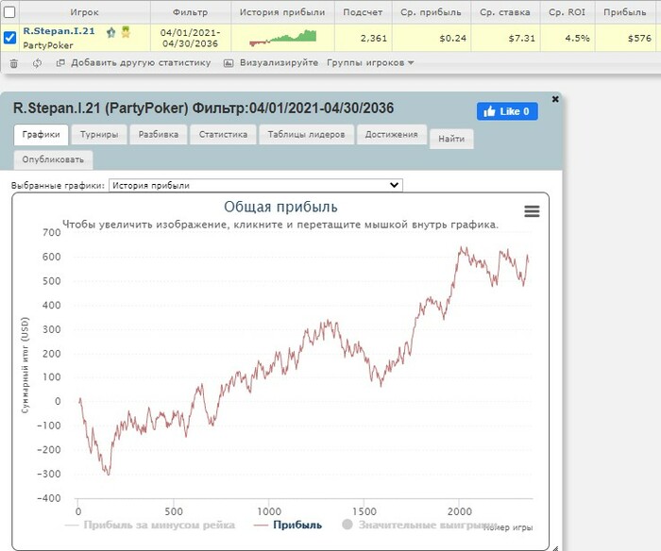This screenshot has height=551, width=661.
Task: Switch to the Статистика tab
Action: (x=223, y=135)
